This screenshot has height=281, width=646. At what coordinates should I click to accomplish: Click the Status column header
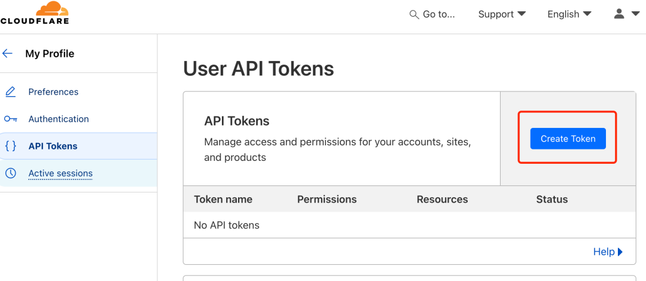pos(551,200)
